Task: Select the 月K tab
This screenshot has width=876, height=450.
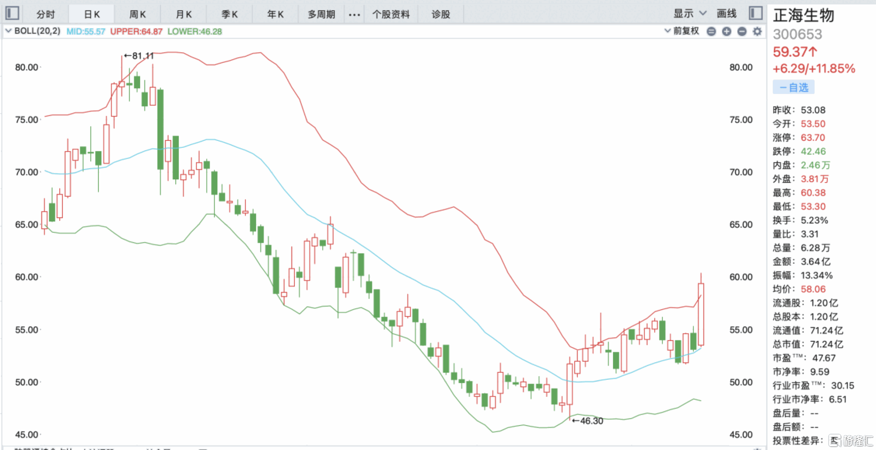Action: pyautogui.click(x=184, y=14)
